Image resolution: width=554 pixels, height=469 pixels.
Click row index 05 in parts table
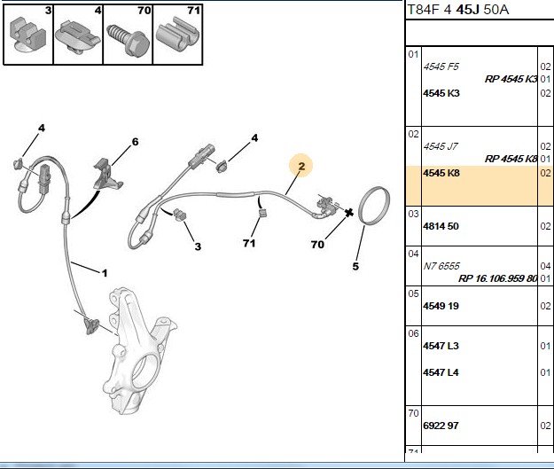pos(413,293)
